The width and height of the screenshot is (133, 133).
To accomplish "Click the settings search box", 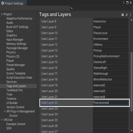I will pos(101,8).
